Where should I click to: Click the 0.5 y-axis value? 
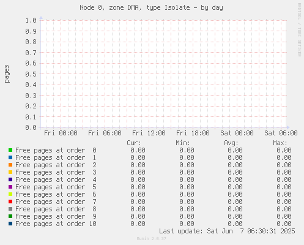[31, 74]
